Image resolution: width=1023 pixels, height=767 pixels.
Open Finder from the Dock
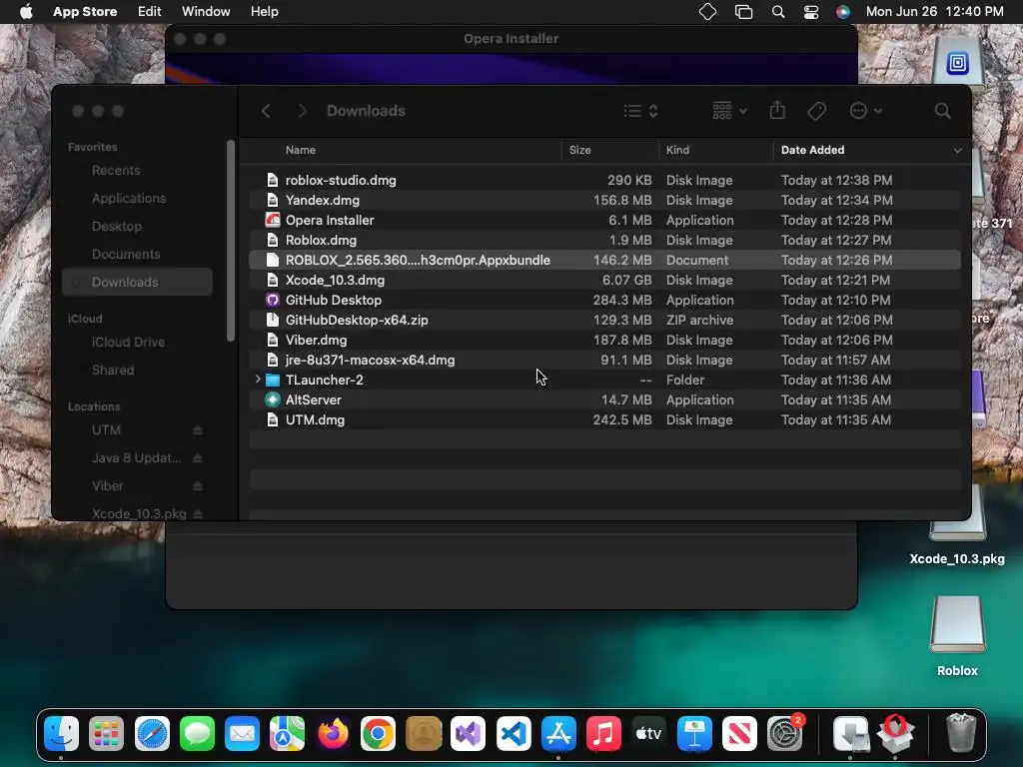[x=61, y=734]
